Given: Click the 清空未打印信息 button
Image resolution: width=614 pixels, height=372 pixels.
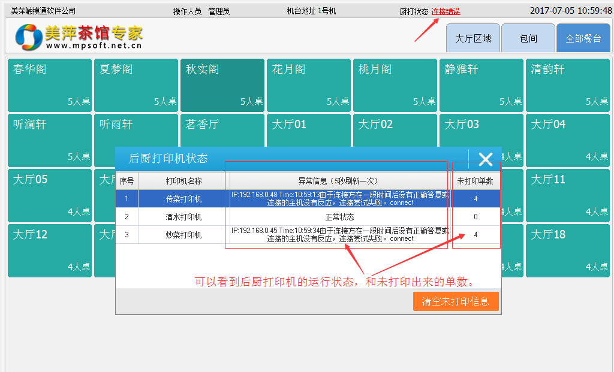Looking at the screenshot, I should point(456,301).
